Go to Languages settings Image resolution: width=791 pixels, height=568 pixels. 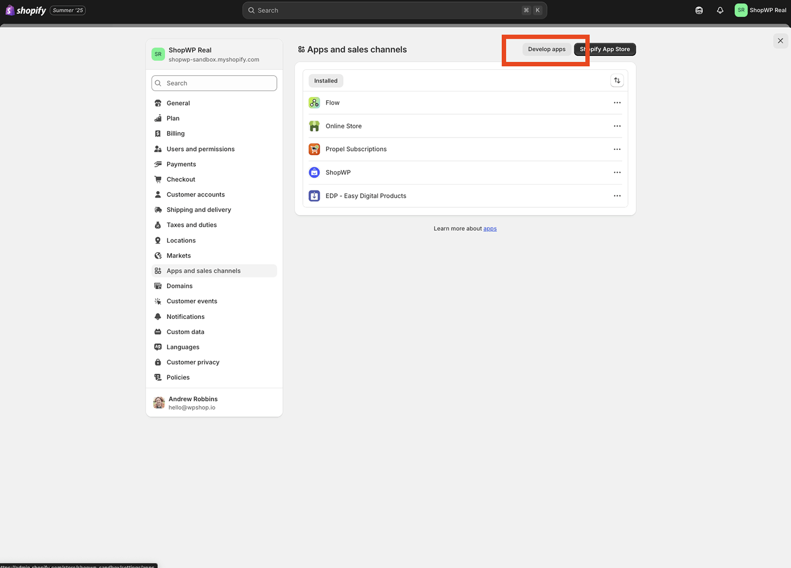pyautogui.click(x=214, y=347)
